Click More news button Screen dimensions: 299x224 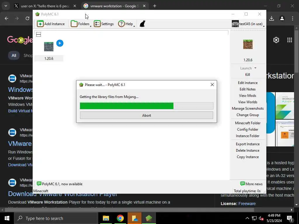[251, 184]
